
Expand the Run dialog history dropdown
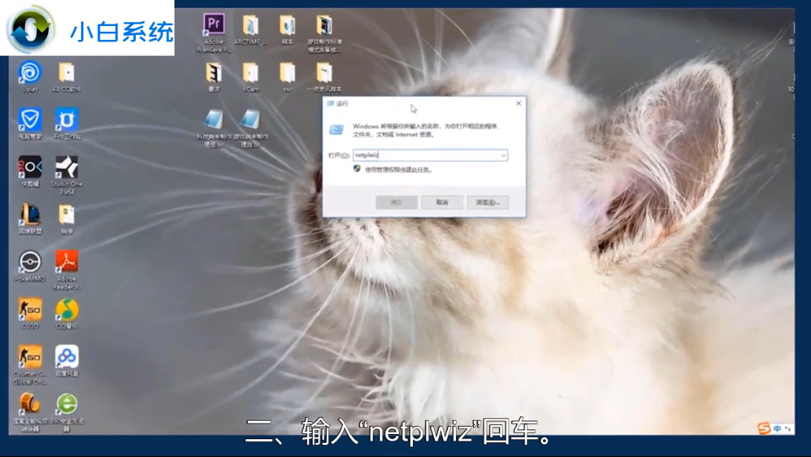tap(503, 156)
